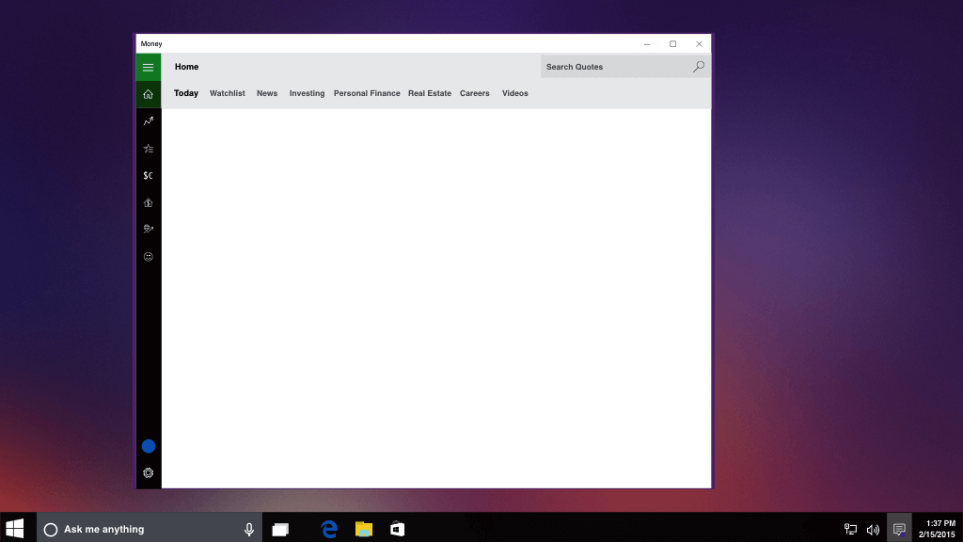963x542 pixels.
Task: Switch to the Videos tab
Action: click(514, 93)
